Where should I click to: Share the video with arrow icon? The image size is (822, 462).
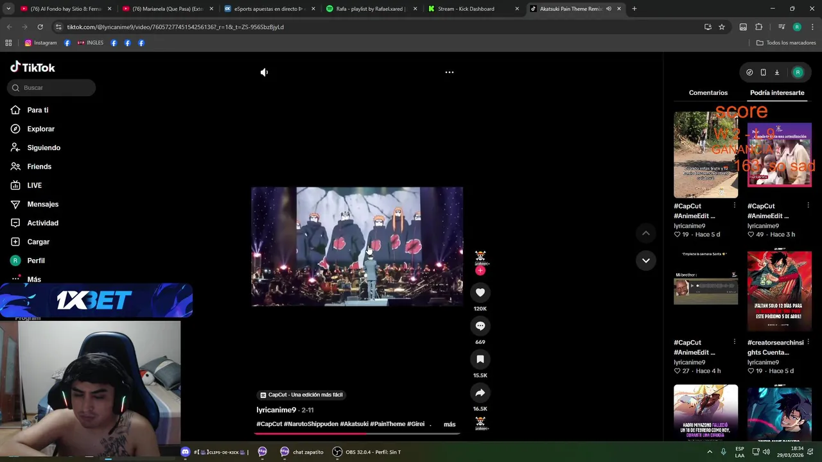[480, 393]
